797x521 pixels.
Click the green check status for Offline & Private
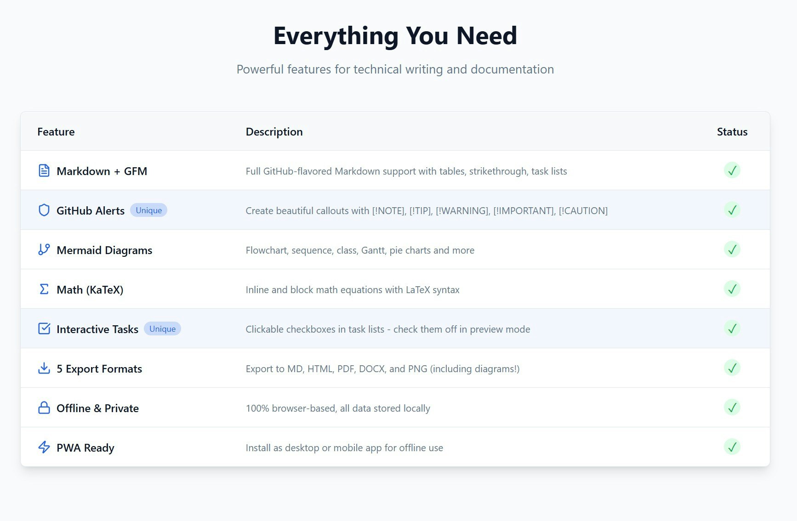tap(732, 408)
